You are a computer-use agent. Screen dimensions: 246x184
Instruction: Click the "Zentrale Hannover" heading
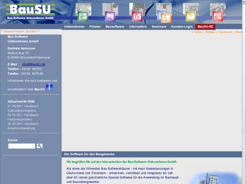coord(22,48)
